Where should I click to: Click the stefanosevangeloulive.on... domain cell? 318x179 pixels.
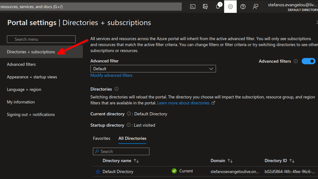(x=234, y=171)
